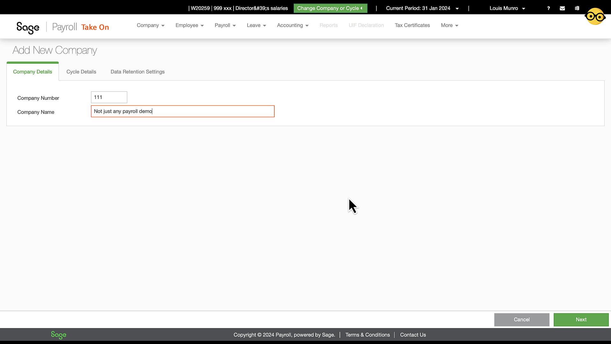611x344 pixels.
Task: Expand the Leave menu
Action: click(256, 25)
